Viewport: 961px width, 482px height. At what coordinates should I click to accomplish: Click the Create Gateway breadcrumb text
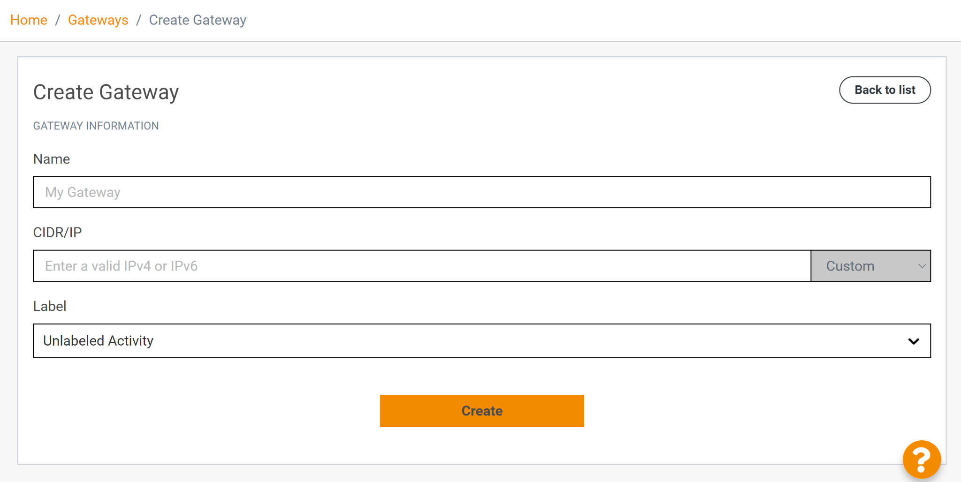tap(198, 20)
